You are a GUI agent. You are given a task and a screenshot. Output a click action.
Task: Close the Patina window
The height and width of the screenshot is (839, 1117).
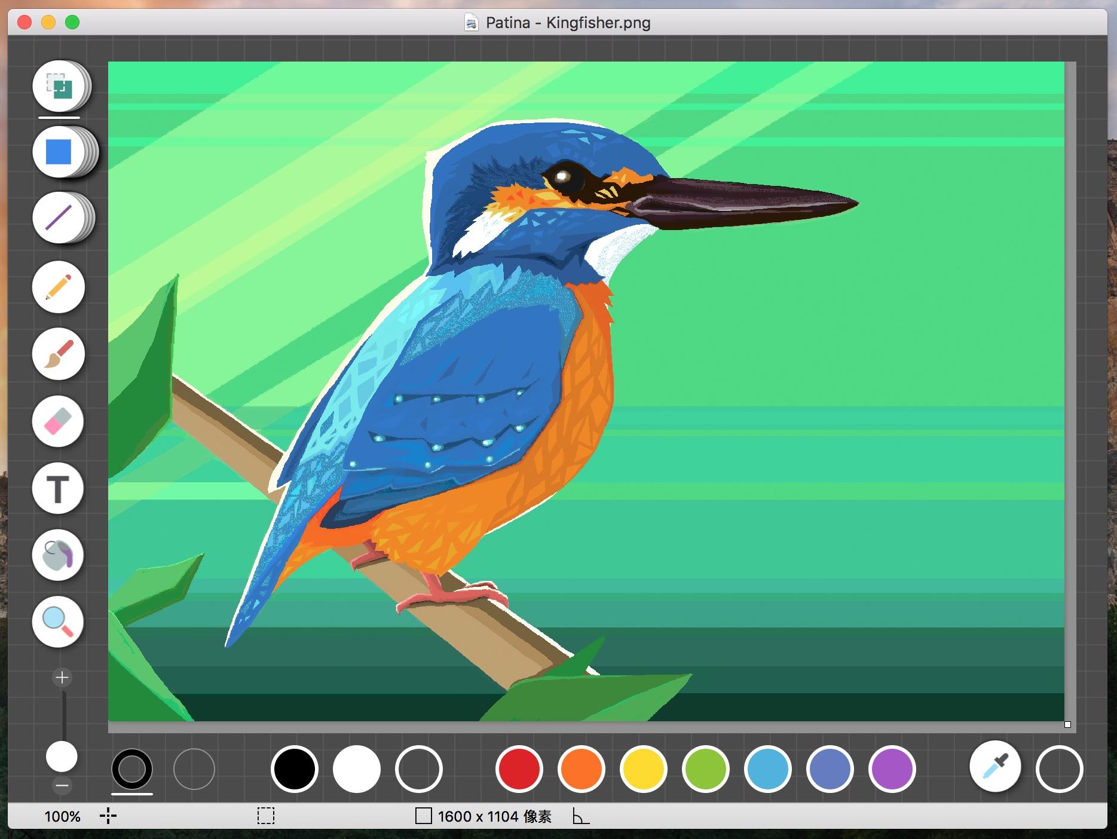[25, 23]
